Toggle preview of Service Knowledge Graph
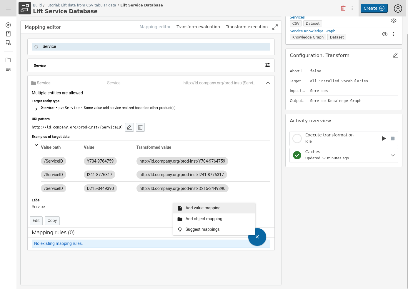Image resolution: width=408 pixels, height=289 pixels. [x=384, y=34]
